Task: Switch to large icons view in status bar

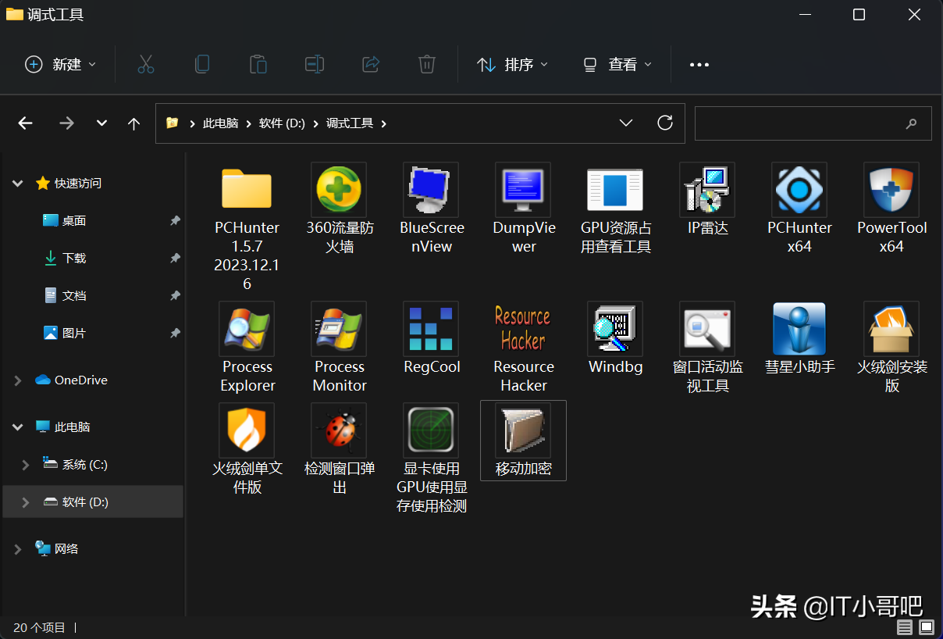Action: pyautogui.click(x=925, y=627)
